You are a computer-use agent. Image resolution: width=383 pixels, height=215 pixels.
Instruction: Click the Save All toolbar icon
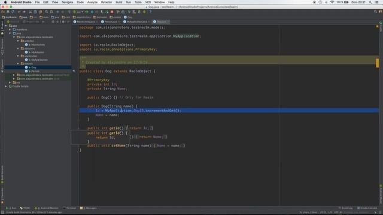click(8, 12)
